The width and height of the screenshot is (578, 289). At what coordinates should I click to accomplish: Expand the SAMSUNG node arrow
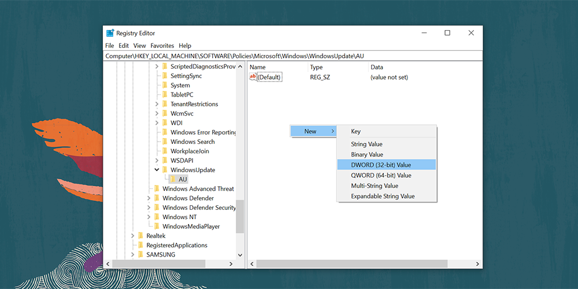tap(132, 254)
